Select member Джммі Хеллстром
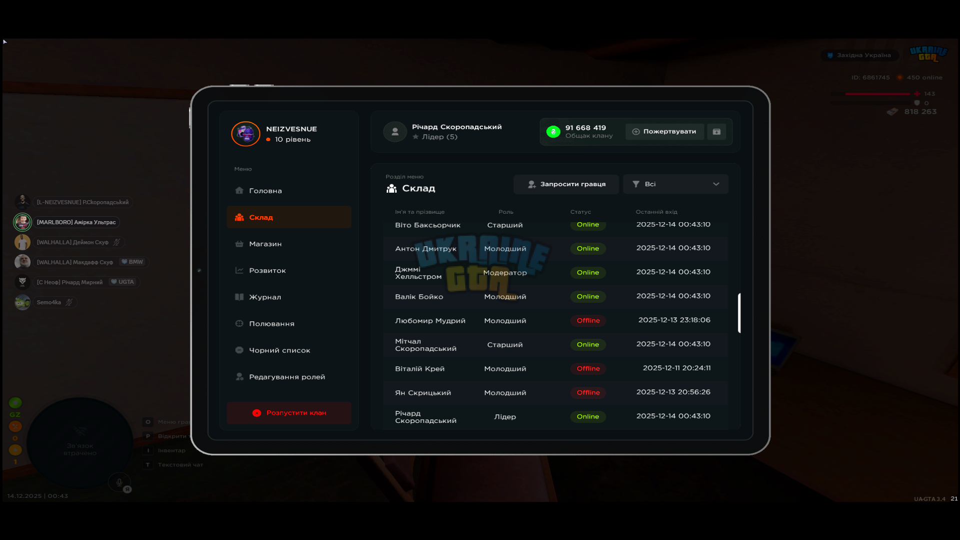The image size is (960, 540). [555, 272]
